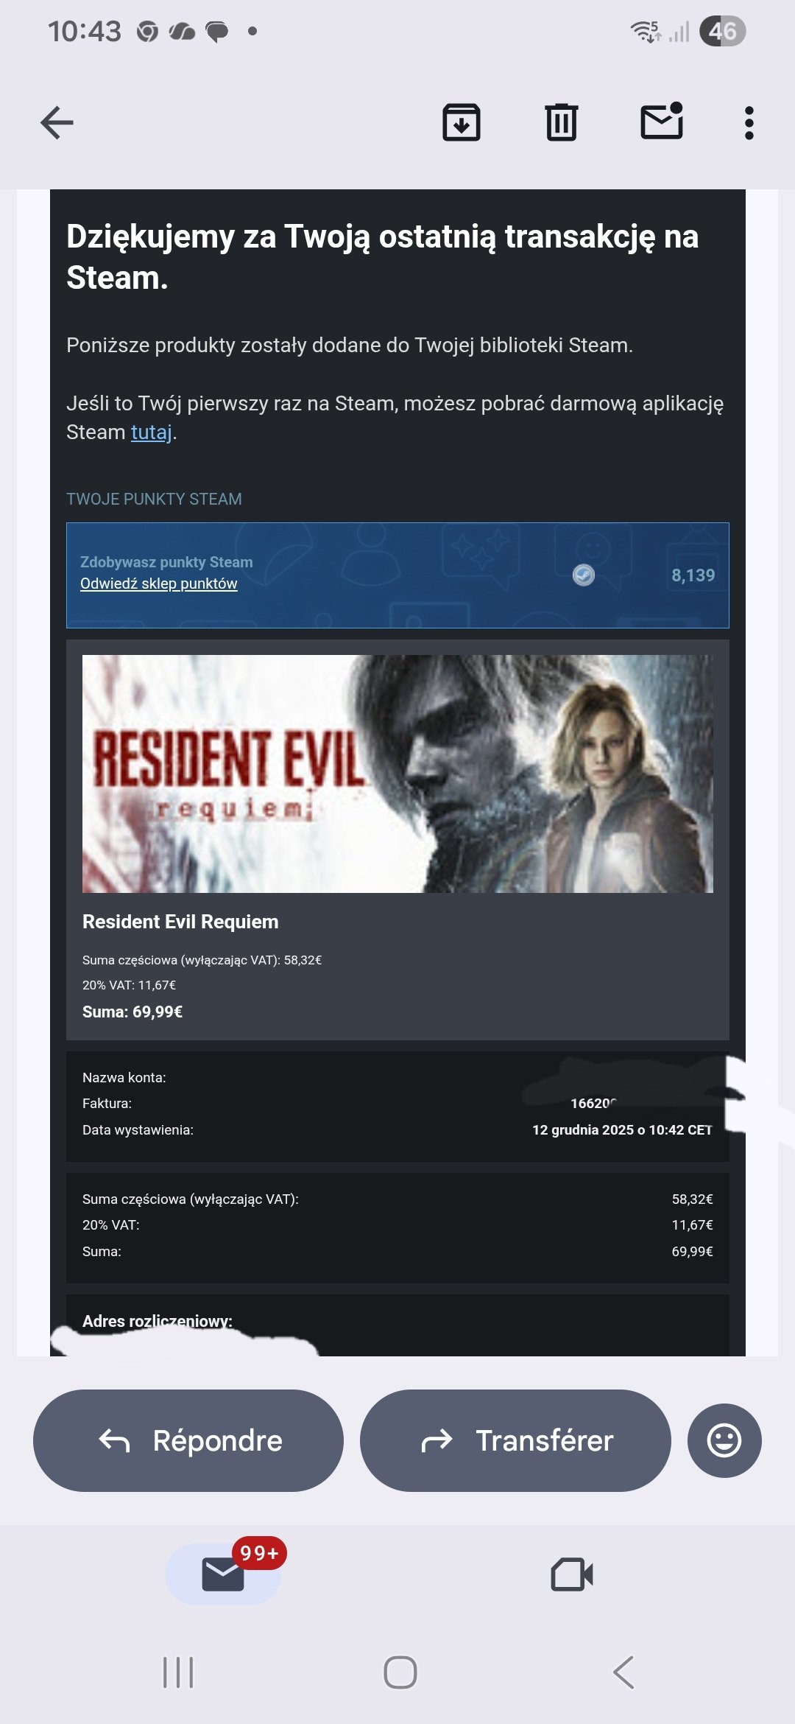Go back using the top-left arrow
This screenshot has height=1724, width=795.
pos(57,122)
